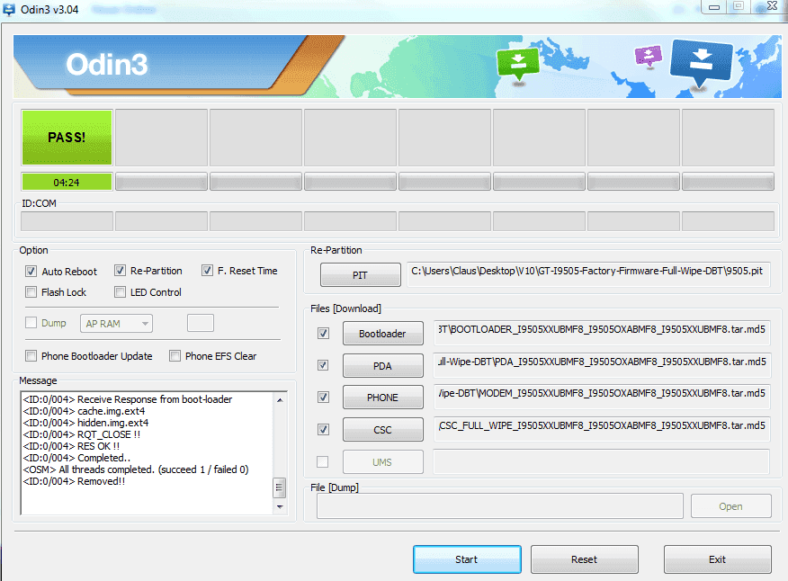Click the 'All threads completed' log line
Viewport: 788px width, 581px height.
point(136,469)
